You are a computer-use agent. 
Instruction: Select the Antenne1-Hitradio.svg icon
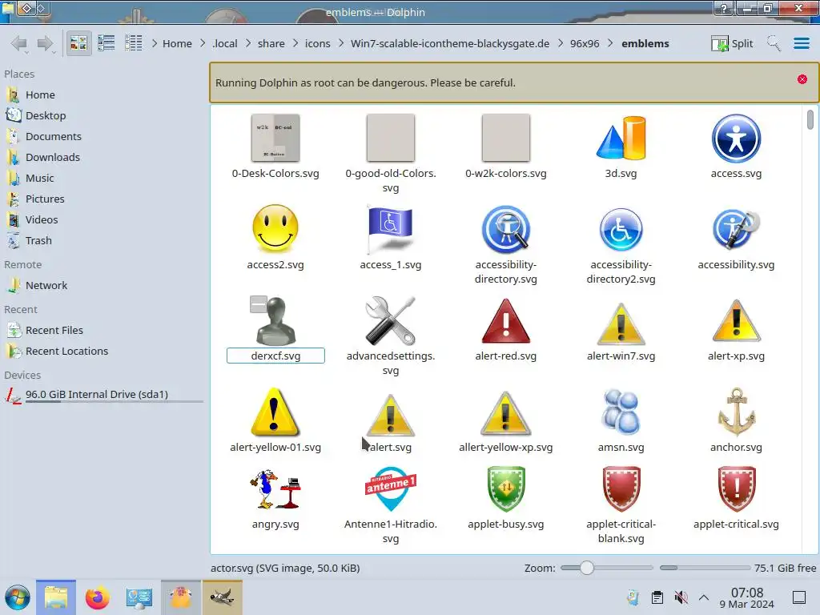(x=390, y=489)
